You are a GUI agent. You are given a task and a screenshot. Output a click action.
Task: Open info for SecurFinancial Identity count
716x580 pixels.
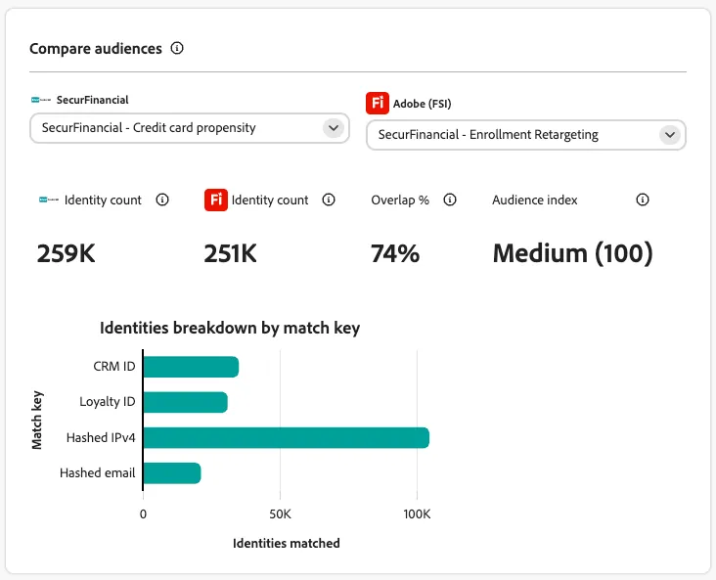point(162,200)
